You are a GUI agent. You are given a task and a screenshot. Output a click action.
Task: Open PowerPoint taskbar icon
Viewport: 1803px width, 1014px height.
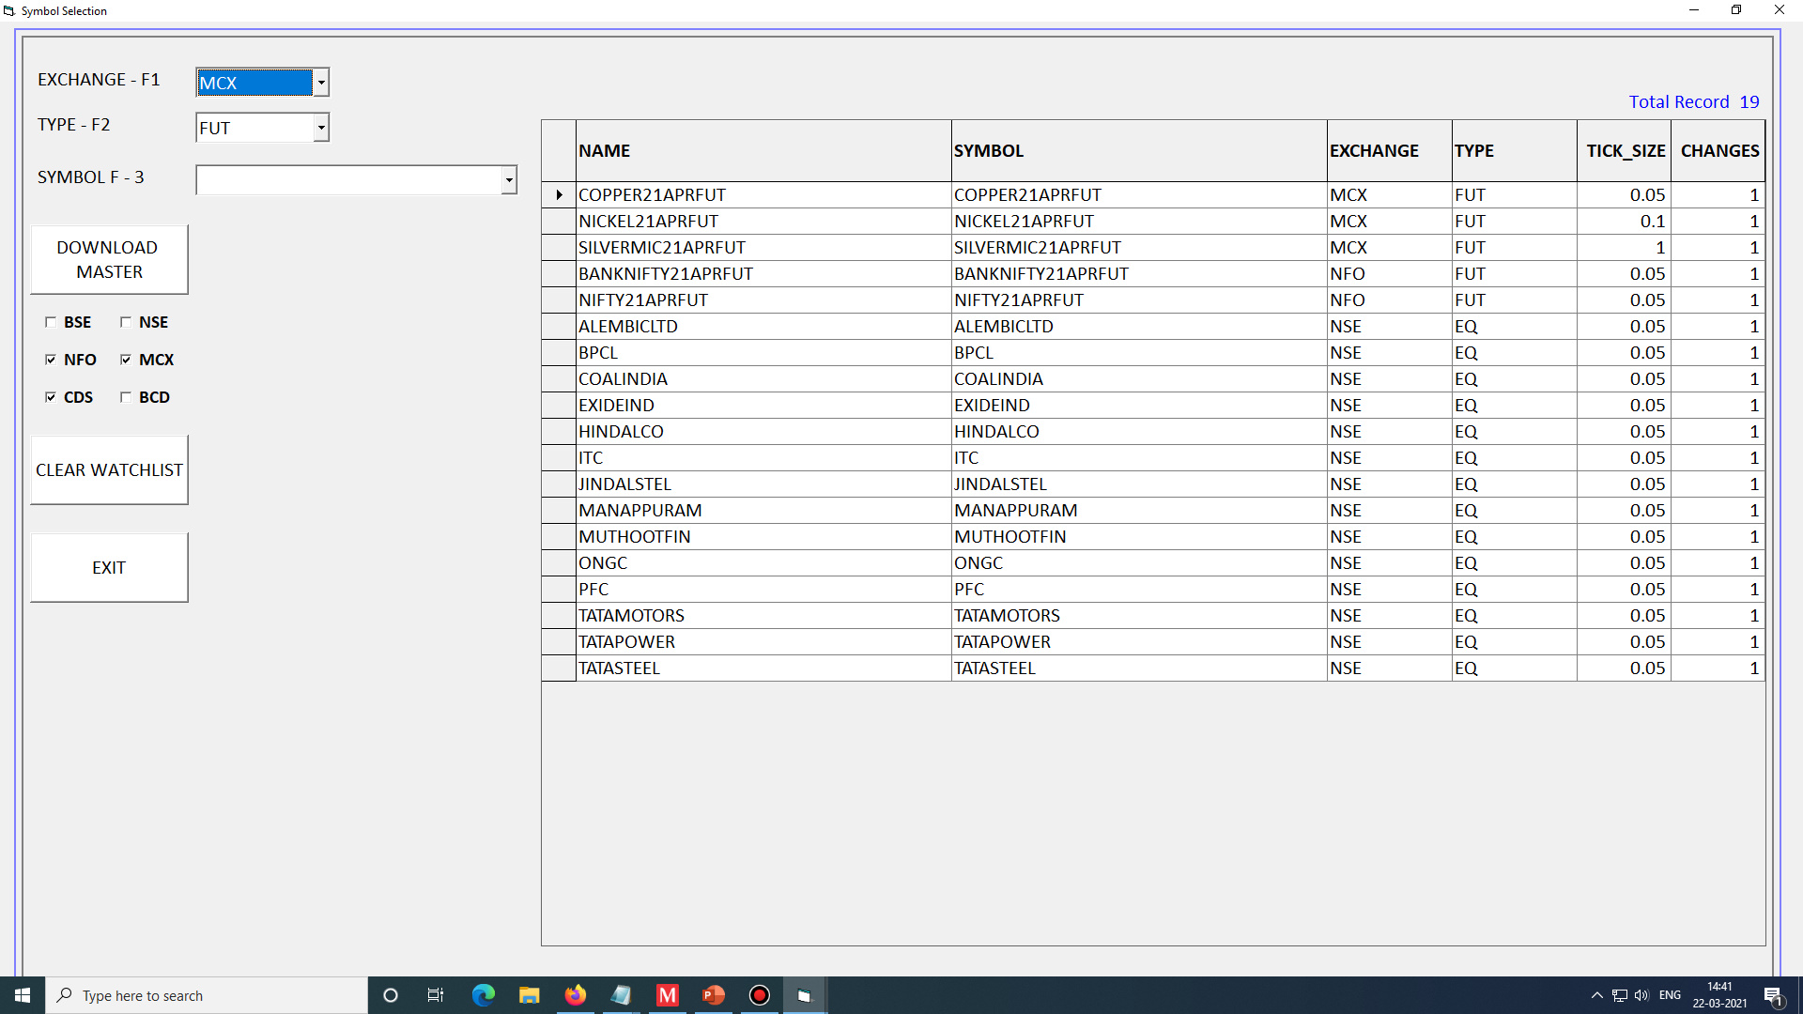coord(713,995)
